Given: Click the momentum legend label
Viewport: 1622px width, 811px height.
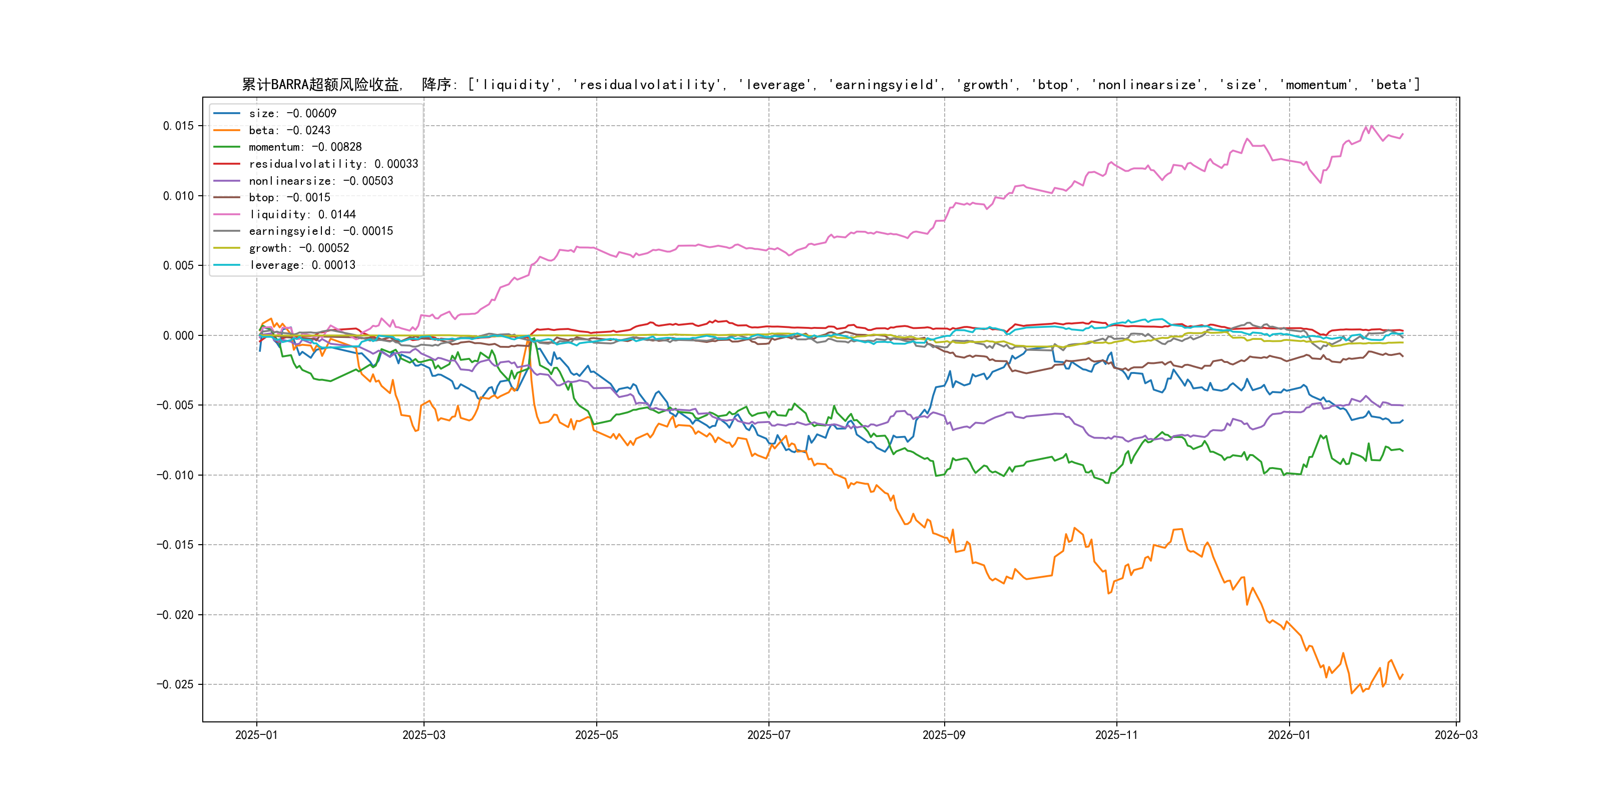Looking at the screenshot, I should click(x=305, y=147).
